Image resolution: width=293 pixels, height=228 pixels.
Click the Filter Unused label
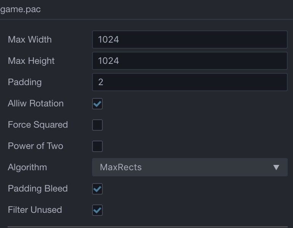point(35,210)
